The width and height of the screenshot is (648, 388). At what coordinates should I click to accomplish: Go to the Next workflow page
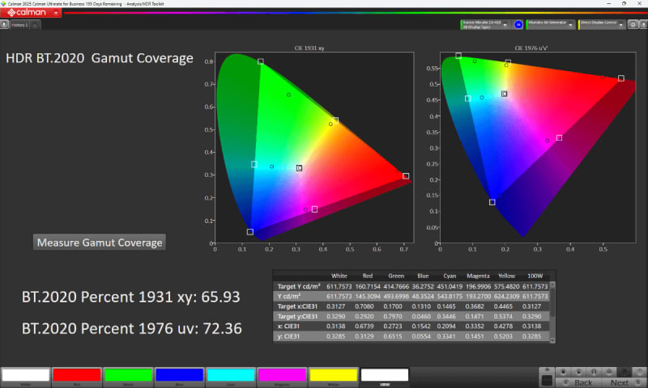pyautogui.click(x=619, y=382)
